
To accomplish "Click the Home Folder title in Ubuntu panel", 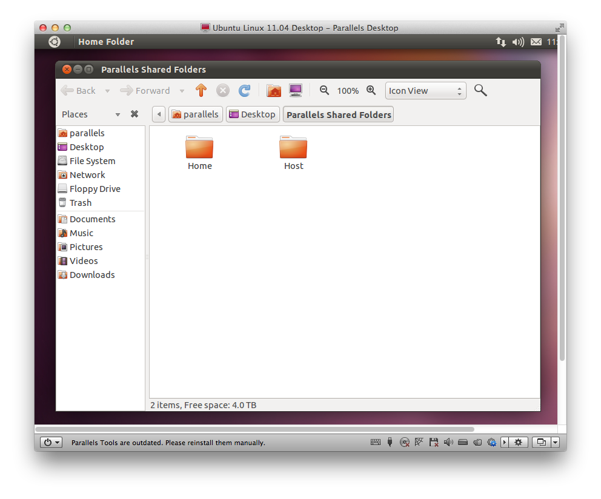I will click(106, 42).
